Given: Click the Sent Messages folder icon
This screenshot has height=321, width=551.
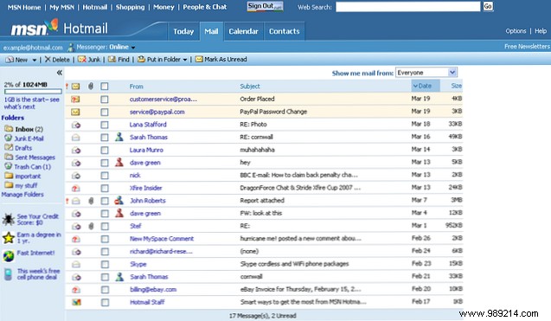Looking at the screenshot, I should (9, 157).
